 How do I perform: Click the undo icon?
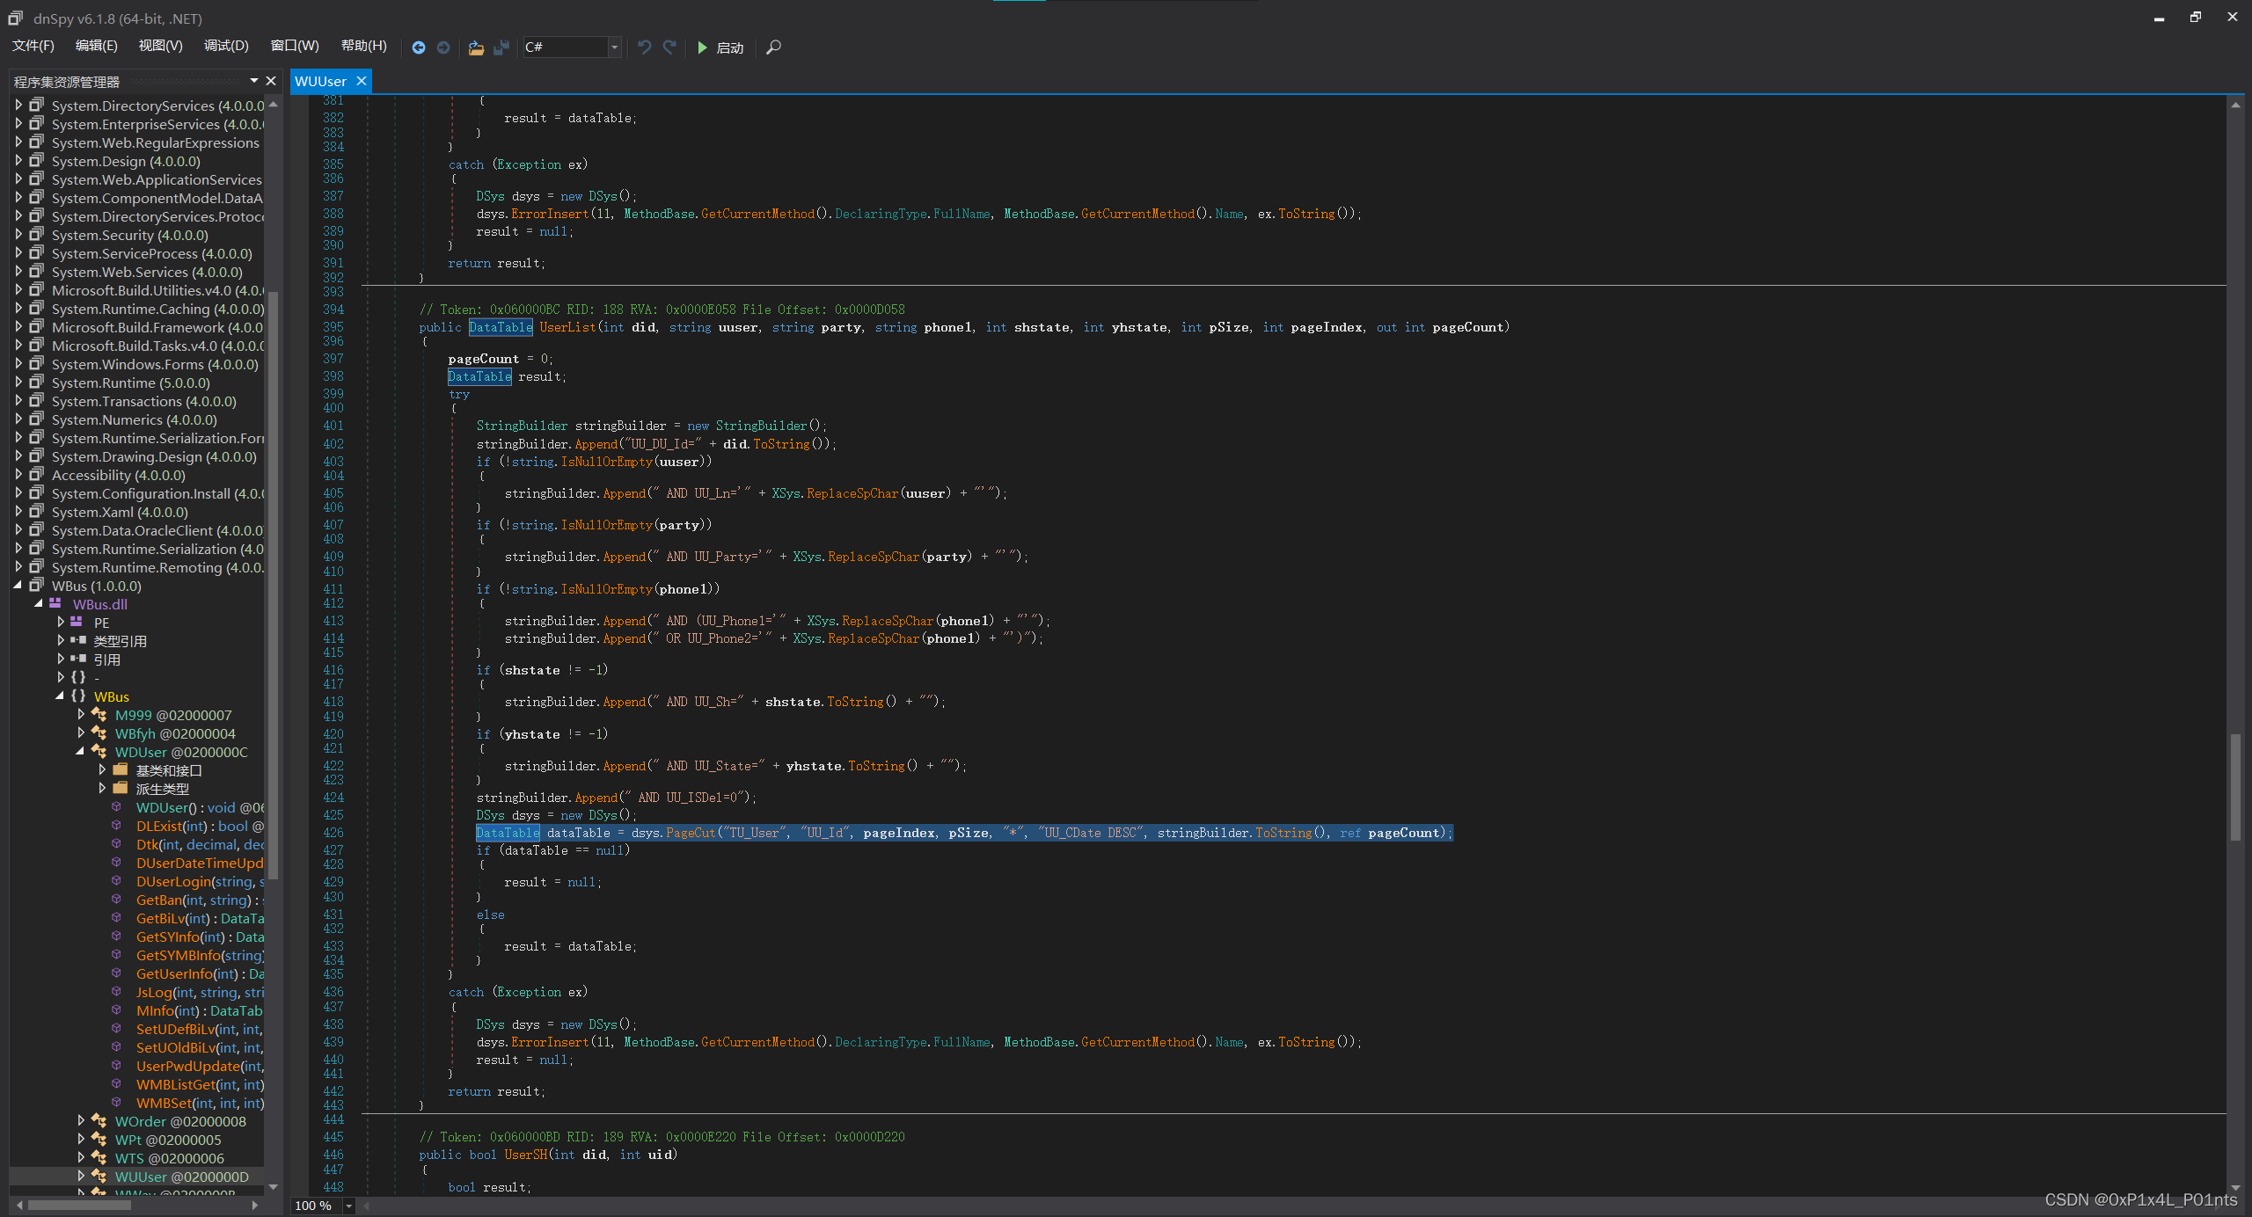point(645,47)
